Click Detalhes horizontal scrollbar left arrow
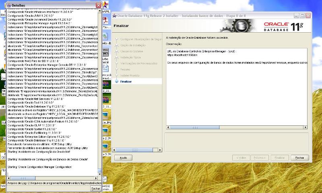 [x=8, y=178]
